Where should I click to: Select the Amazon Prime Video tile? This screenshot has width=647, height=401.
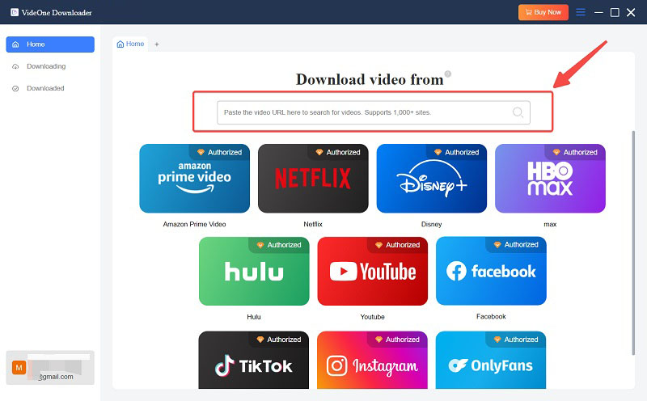[x=194, y=179]
